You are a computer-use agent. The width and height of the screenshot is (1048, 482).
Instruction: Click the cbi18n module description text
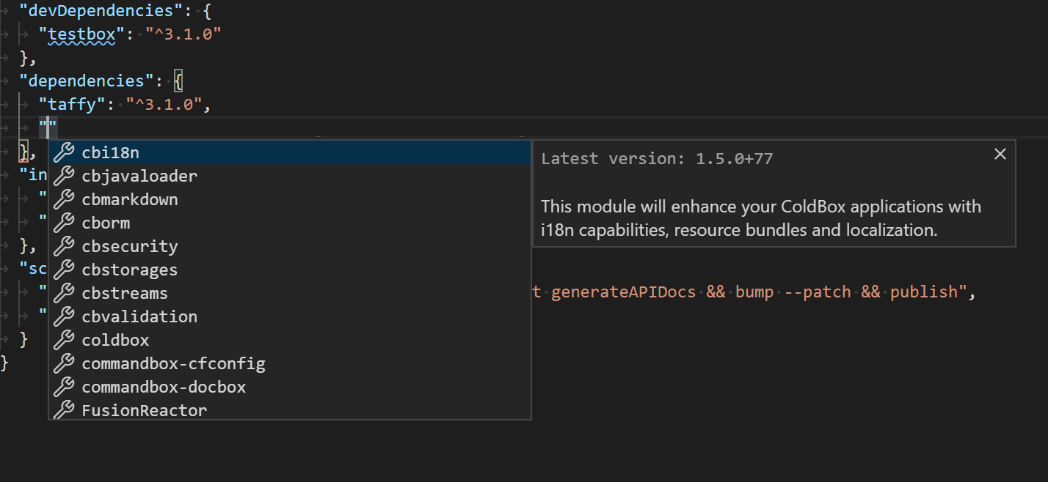(761, 218)
